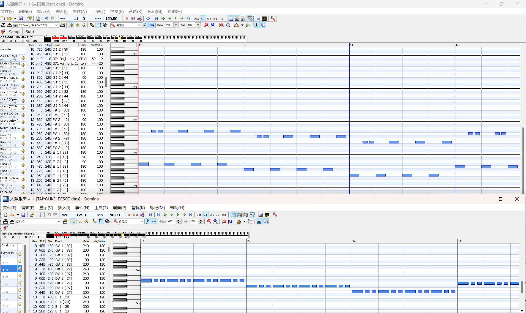Select the eraser tool in TAIYOUKEI DESCO window
The width and height of the screenshot is (526, 313).
click(x=107, y=221)
